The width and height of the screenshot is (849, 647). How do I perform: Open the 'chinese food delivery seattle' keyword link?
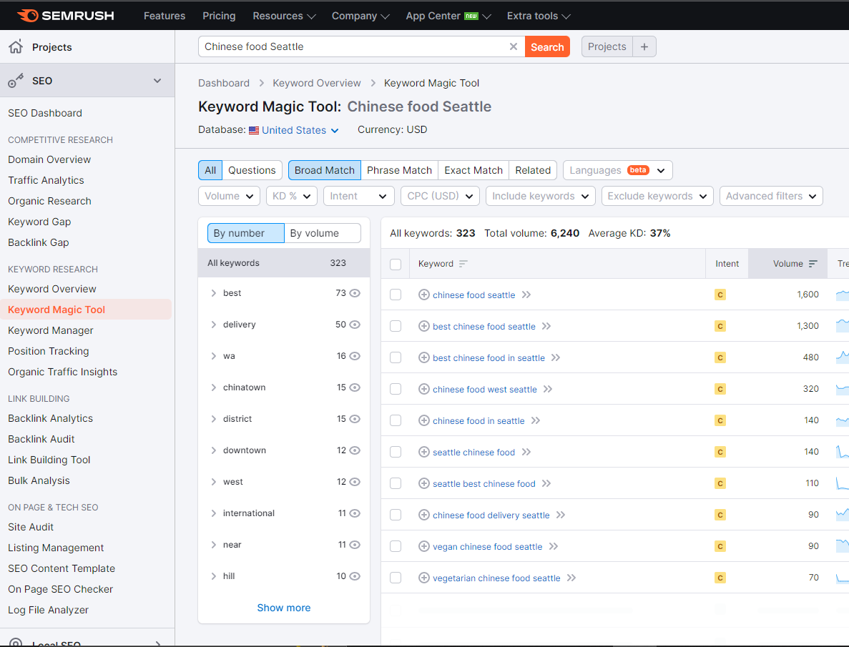(491, 515)
